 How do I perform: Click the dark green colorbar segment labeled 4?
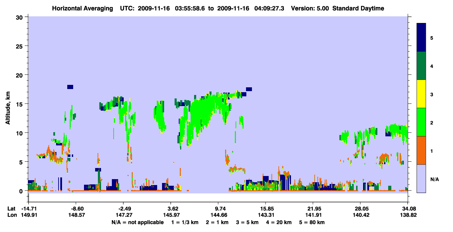tap(421, 66)
